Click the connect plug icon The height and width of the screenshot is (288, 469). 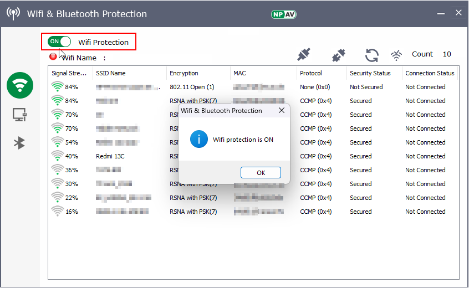pyautogui.click(x=304, y=55)
